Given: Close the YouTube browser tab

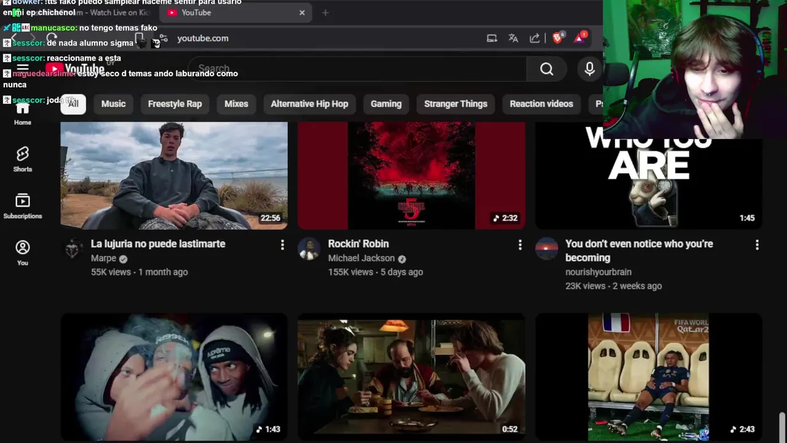Looking at the screenshot, I should click(302, 12).
